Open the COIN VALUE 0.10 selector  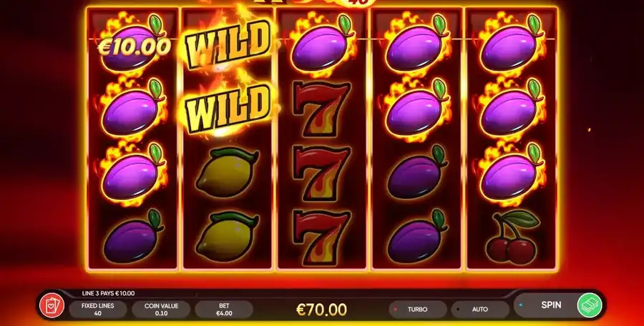pyautogui.click(x=162, y=309)
